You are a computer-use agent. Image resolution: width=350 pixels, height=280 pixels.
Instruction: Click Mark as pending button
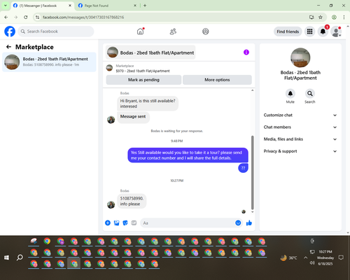click(143, 80)
